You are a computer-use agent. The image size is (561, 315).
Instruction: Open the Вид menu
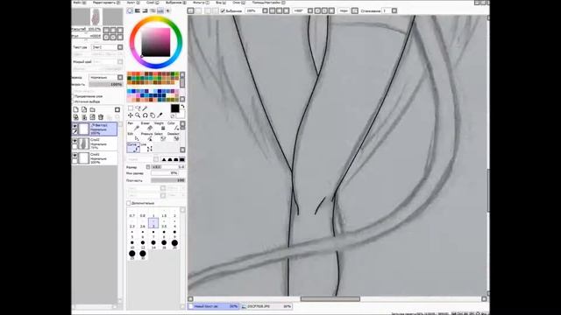220,3
